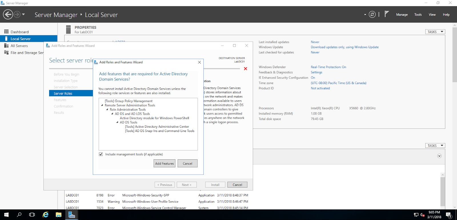457x220 pixels.
Task: Click the Refresh icon in the header
Action: click(x=372, y=15)
